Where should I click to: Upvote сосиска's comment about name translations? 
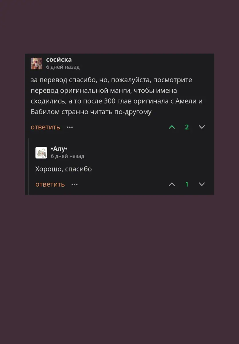172,127
